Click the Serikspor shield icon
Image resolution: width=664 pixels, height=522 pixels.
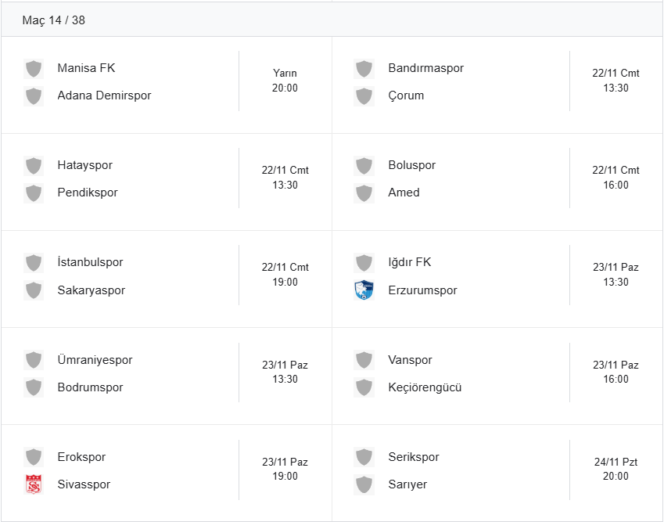point(364,457)
